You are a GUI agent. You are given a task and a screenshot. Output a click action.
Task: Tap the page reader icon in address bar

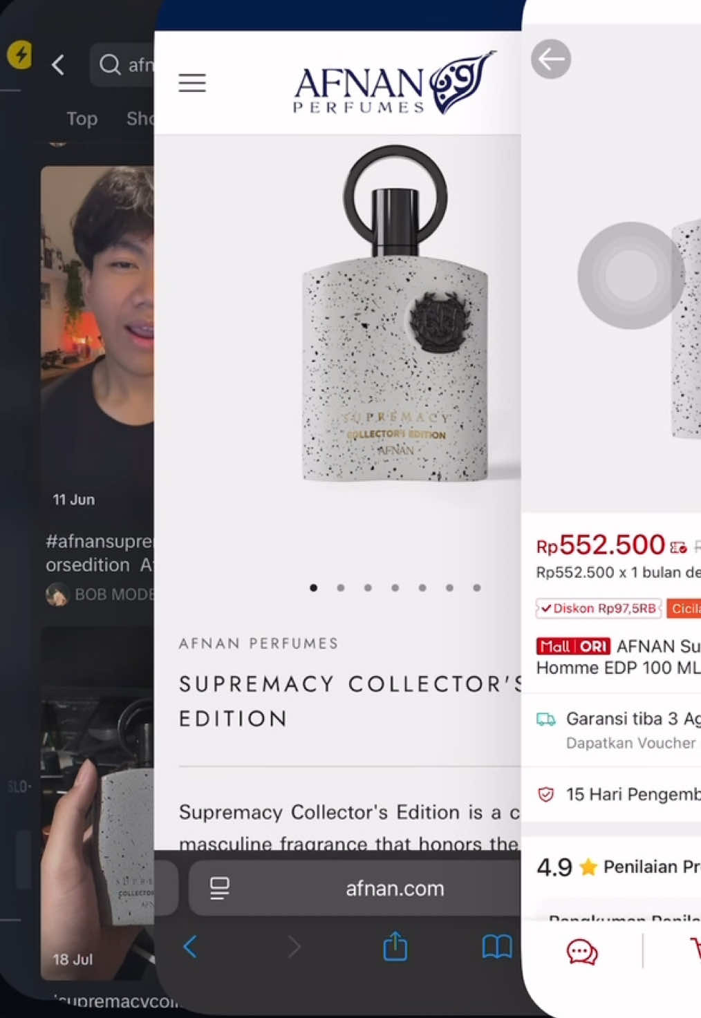219,888
